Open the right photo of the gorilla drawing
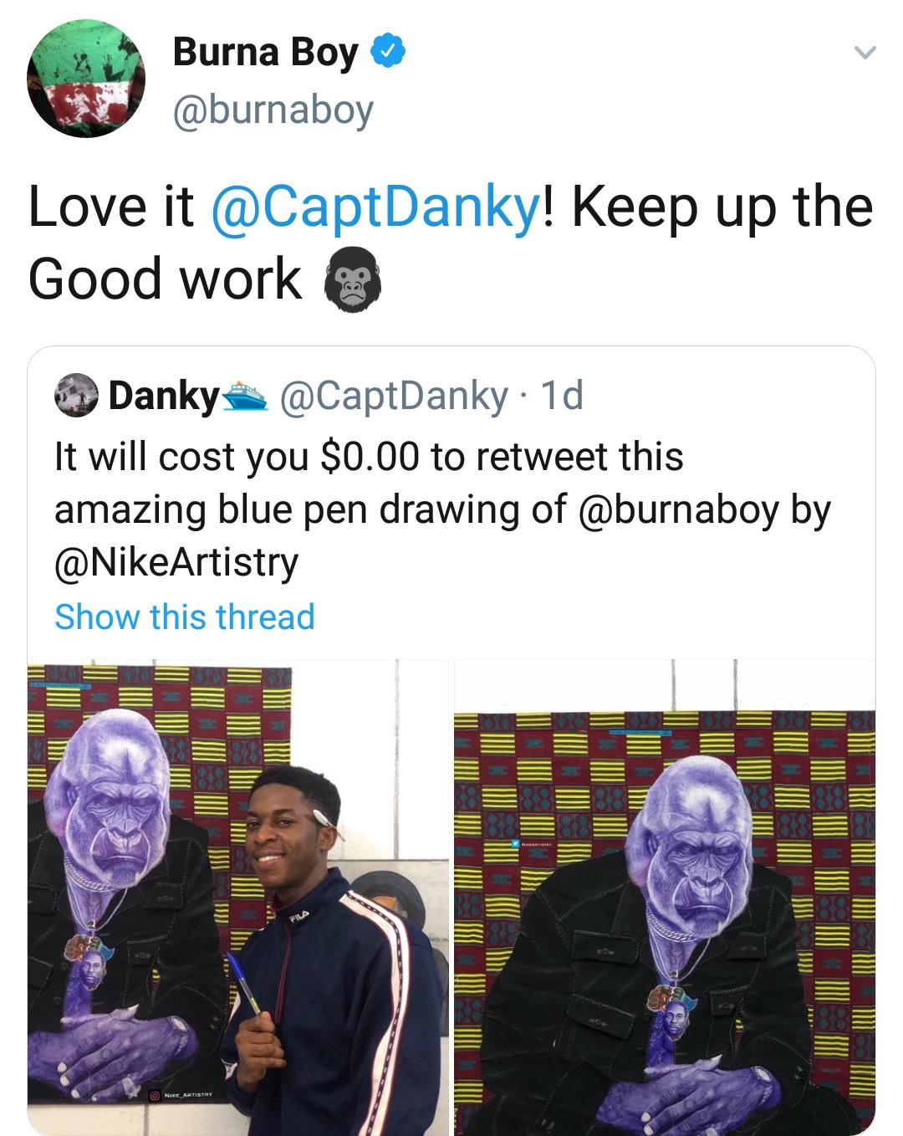 [x=664, y=895]
